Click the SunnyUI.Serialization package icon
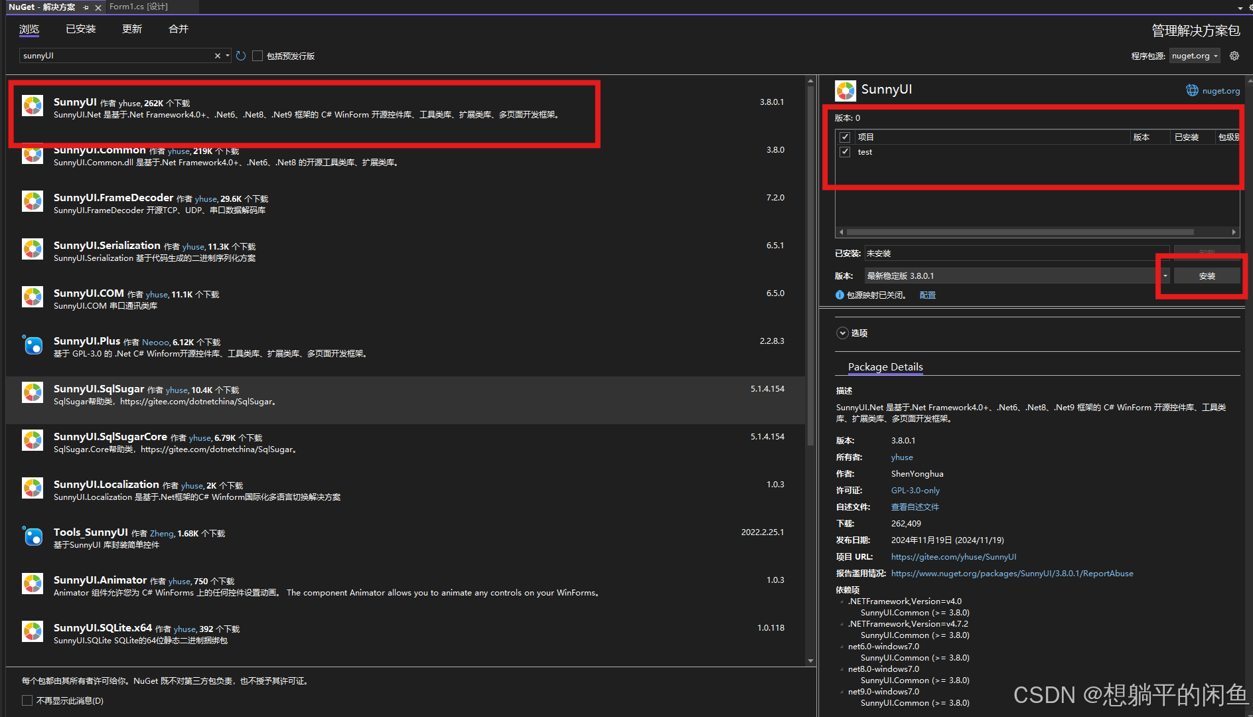Screen dimensions: 1253x717 pyautogui.click(x=33, y=249)
